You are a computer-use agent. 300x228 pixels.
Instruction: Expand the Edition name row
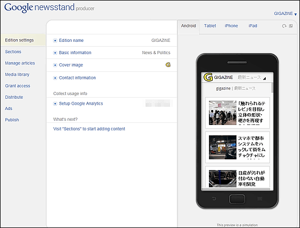coord(55,40)
